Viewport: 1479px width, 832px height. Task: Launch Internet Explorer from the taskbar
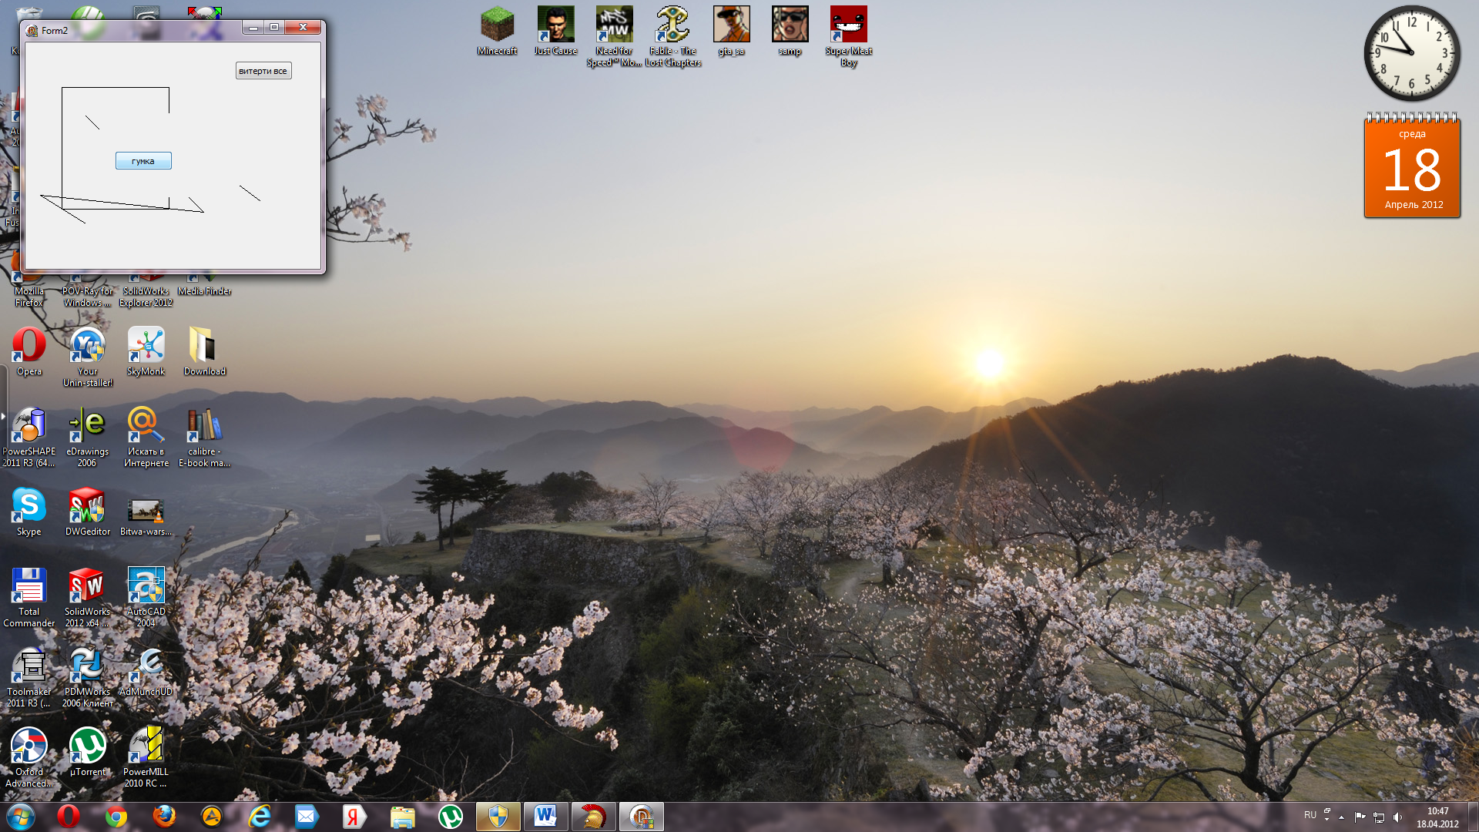click(260, 817)
